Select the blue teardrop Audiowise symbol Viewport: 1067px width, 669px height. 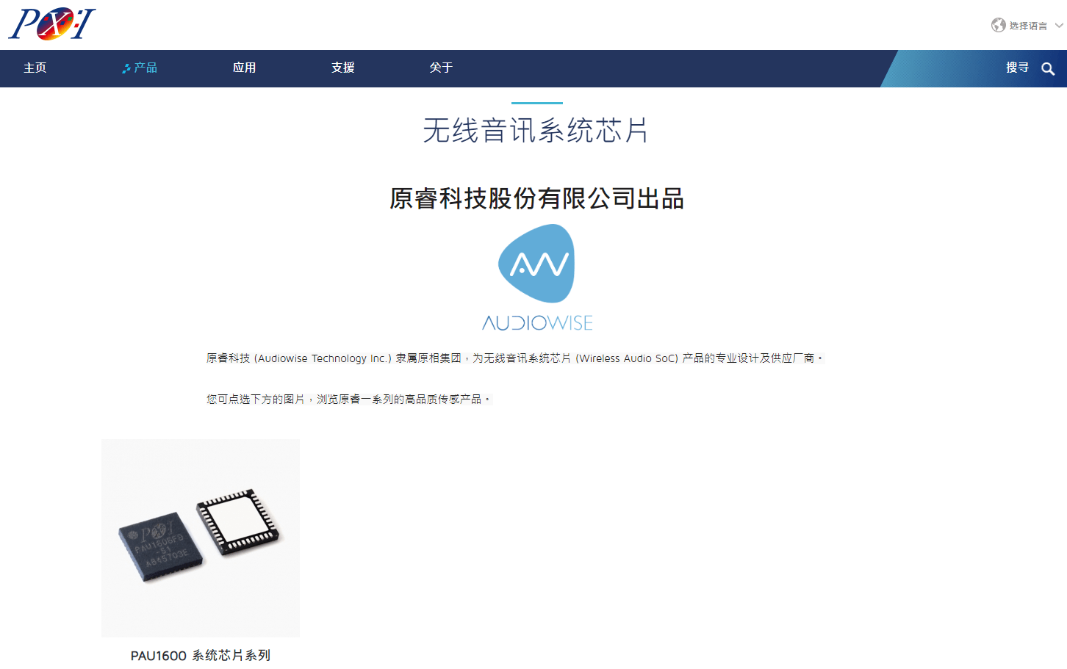tap(537, 264)
